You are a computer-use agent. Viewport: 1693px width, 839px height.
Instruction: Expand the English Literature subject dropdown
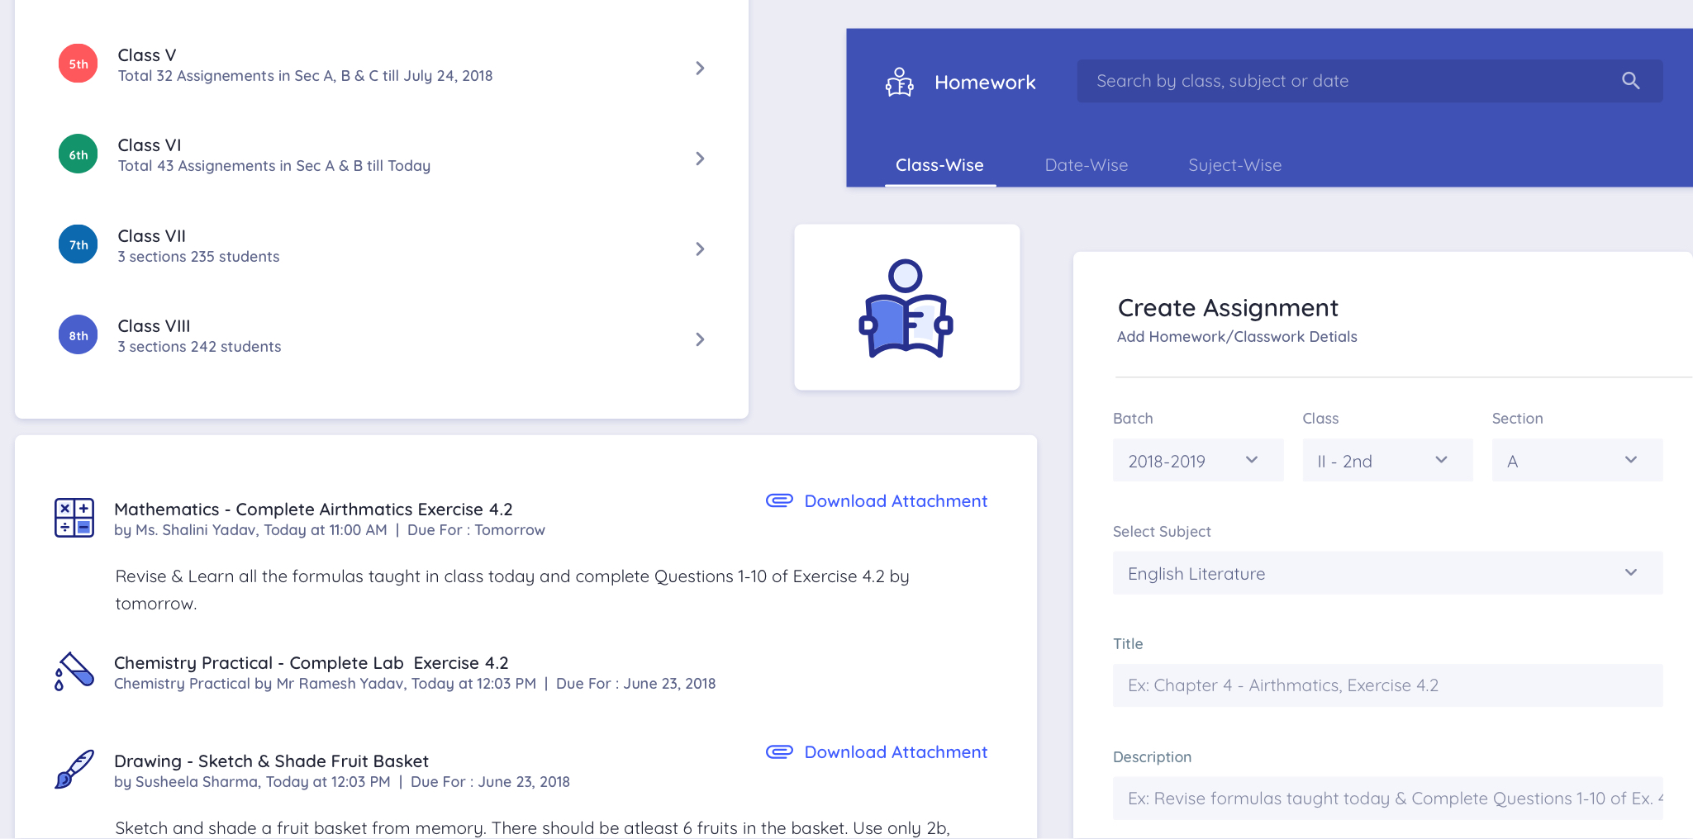click(x=1386, y=573)
